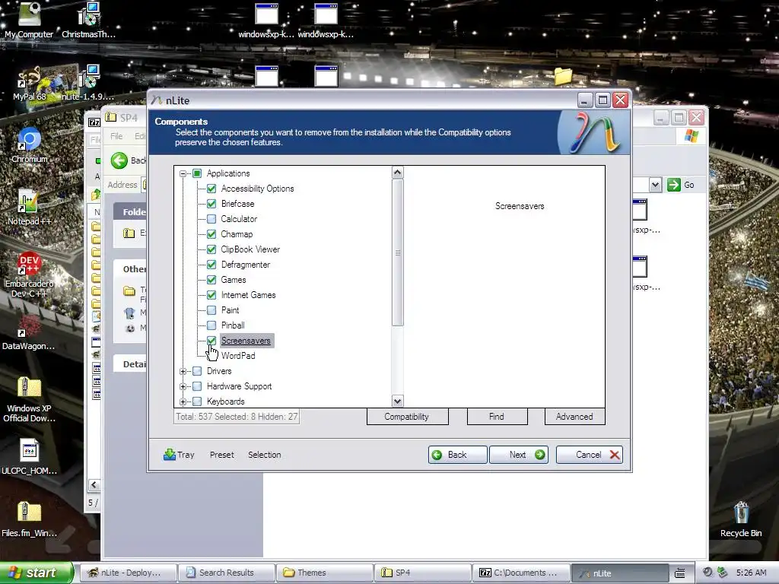The width and height of the screenshot is (779, 584).
Task: Toggle the Hardware Support group checkbox
Action: [197, 386]
